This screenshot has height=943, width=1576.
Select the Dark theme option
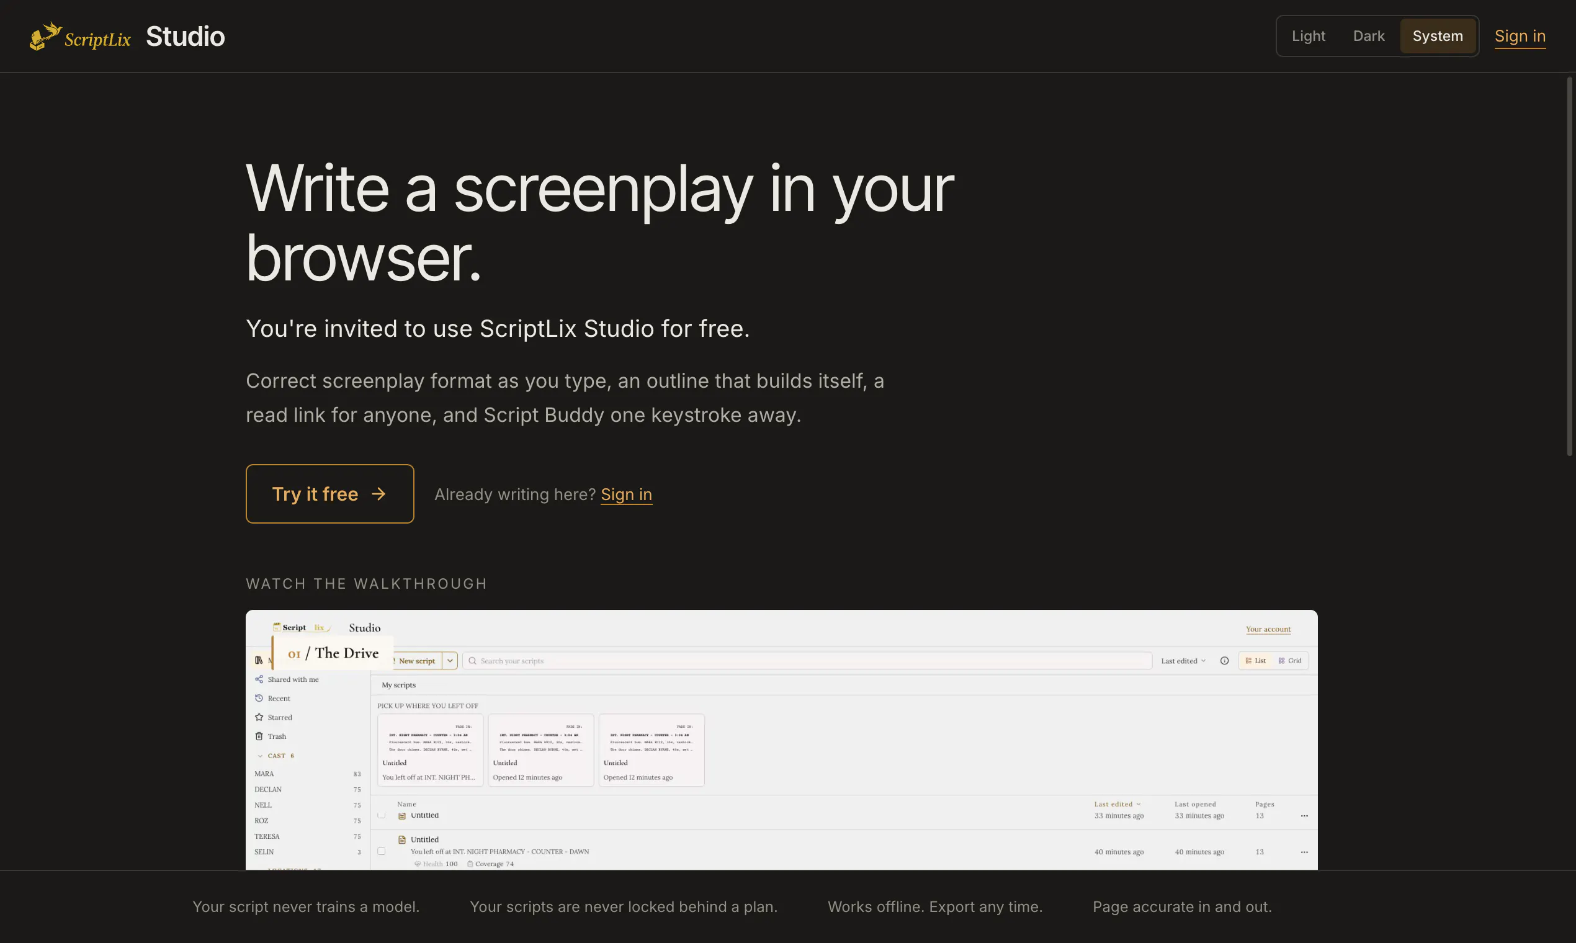point(1368,36)
